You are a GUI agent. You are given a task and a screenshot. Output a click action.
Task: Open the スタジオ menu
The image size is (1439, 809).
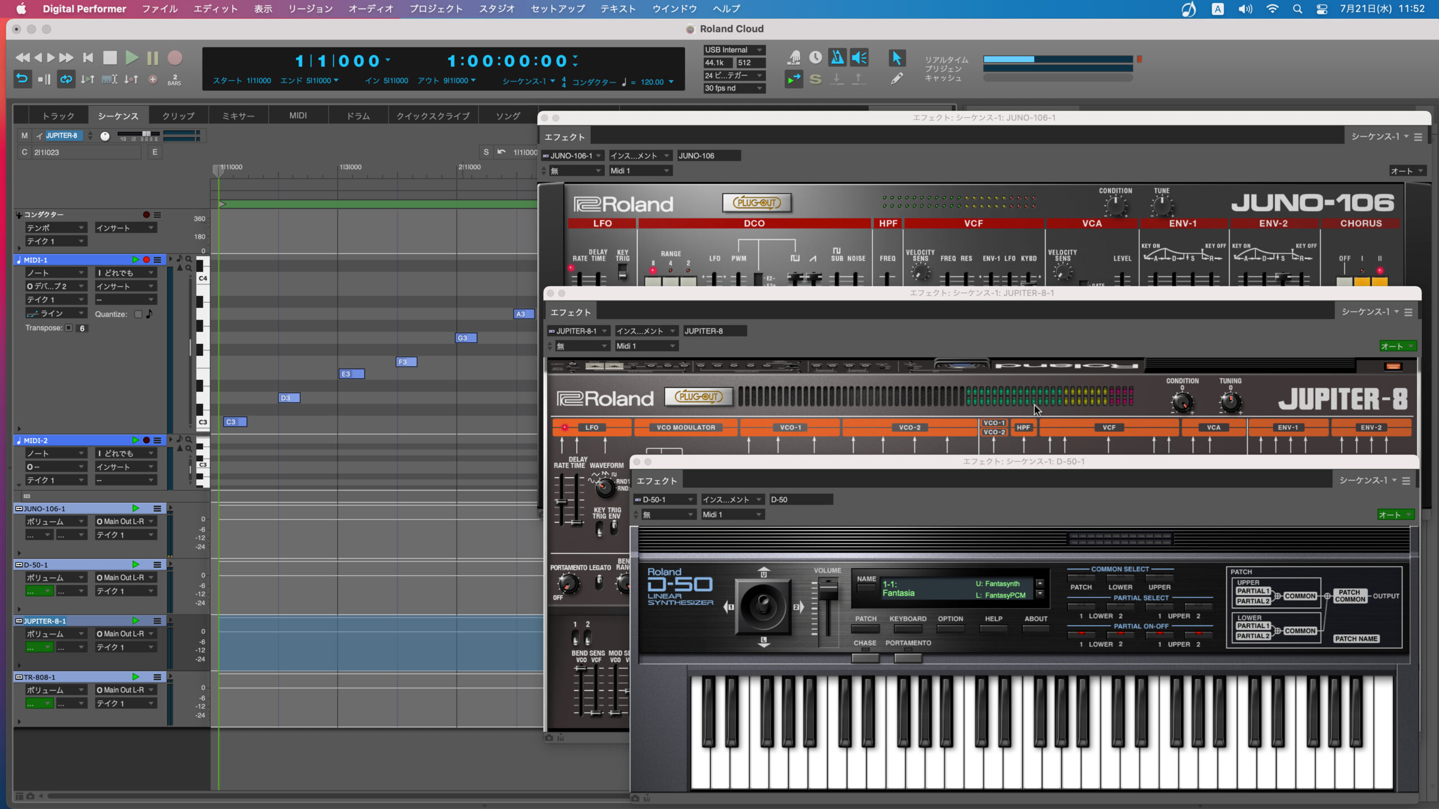[x=497, y=9]
